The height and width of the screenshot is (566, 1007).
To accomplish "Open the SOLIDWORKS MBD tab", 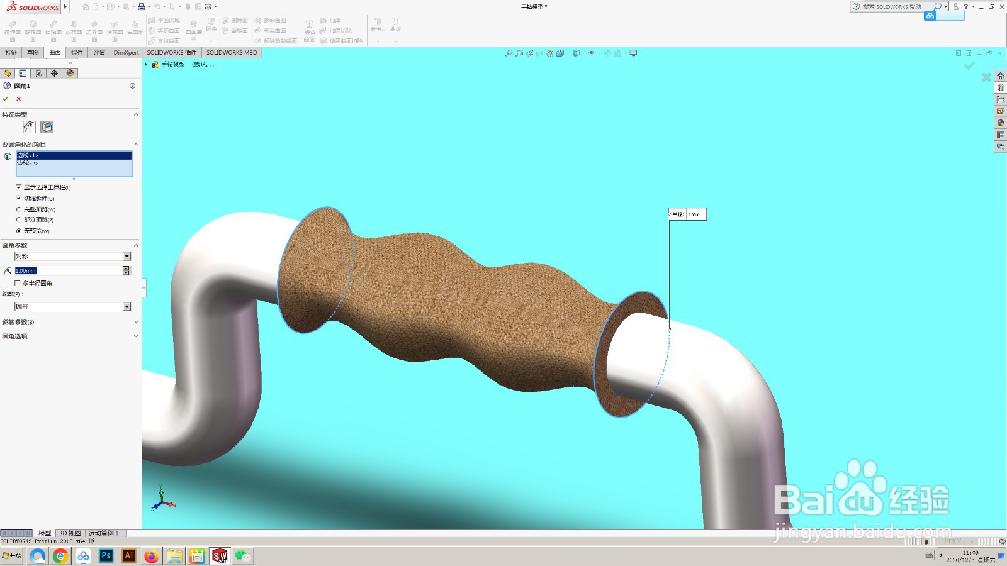I will click(232, 53).
